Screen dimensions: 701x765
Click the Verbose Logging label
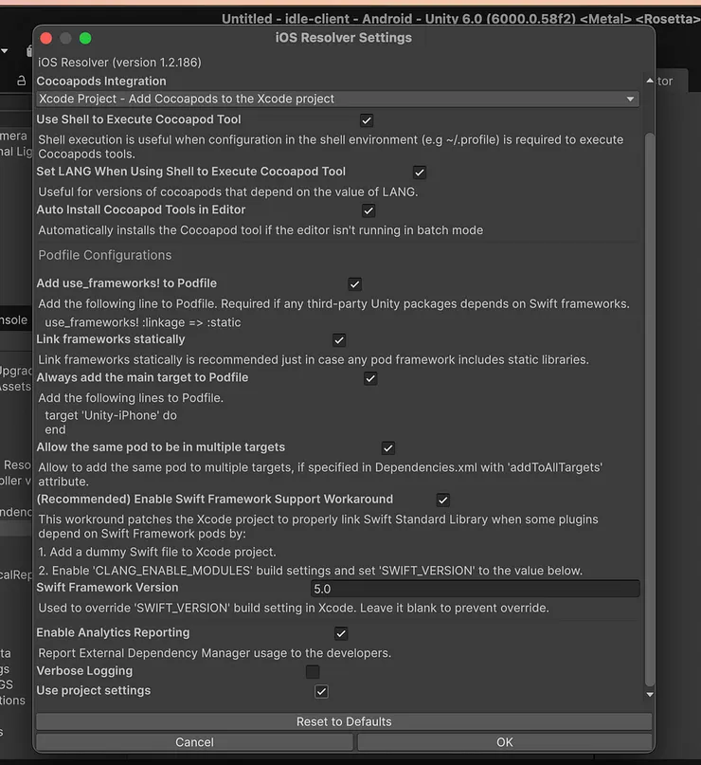84,671
